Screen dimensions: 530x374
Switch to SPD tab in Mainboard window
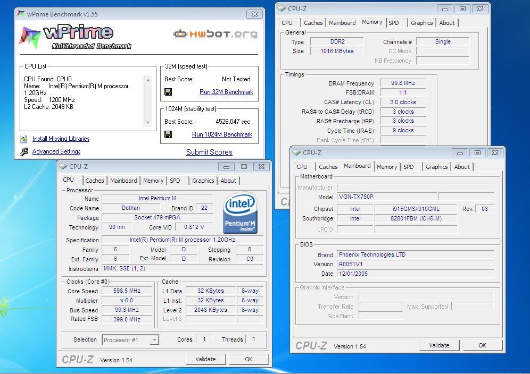[x=408, y=167]
